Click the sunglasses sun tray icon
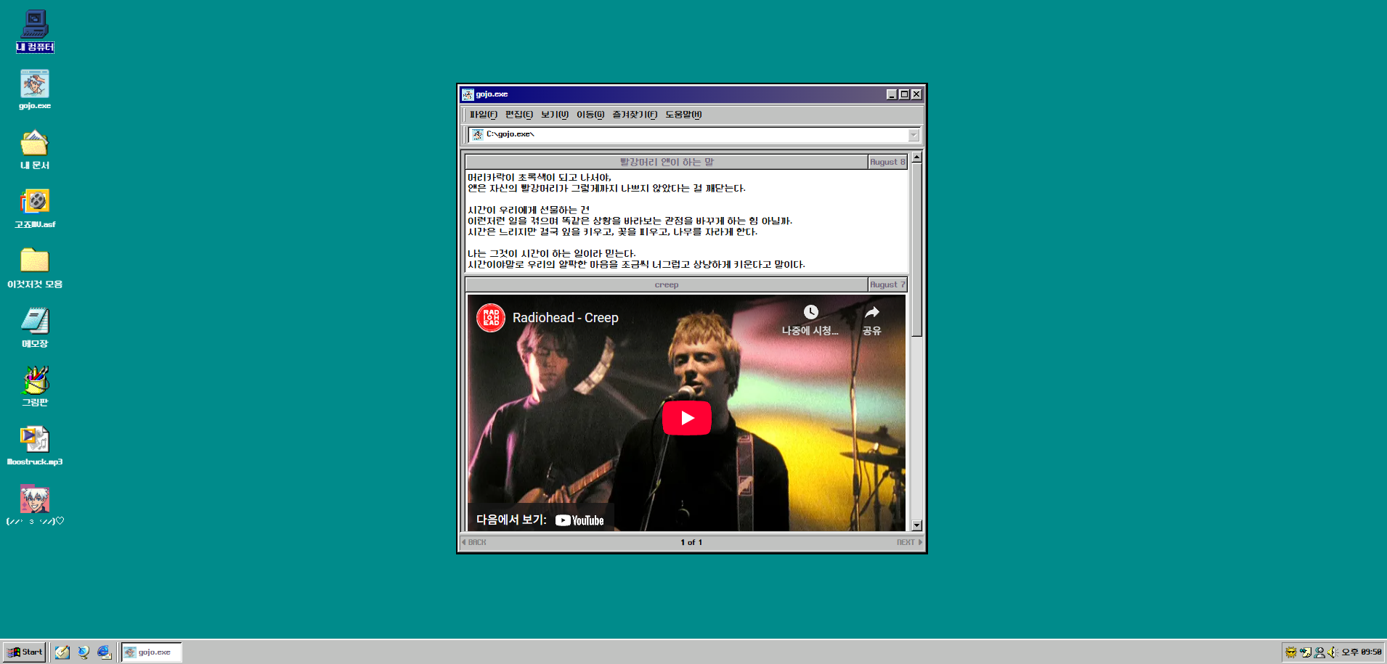 click(1290, 652)
